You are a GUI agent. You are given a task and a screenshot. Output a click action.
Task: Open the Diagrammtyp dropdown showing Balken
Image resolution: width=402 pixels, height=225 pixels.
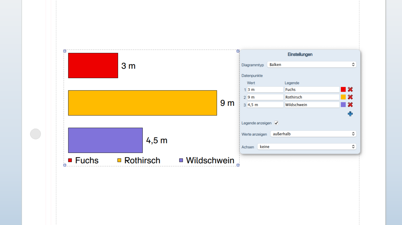coord(312,65)
